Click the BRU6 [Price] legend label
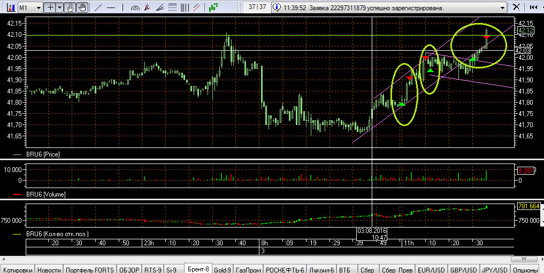 coord(43,154)
